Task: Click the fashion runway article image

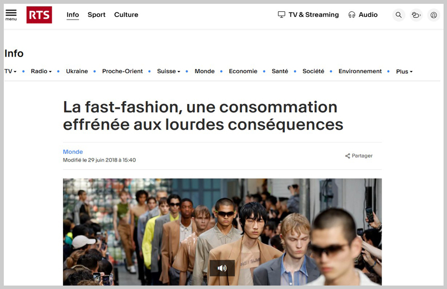Action: click(x=222, y=231)
